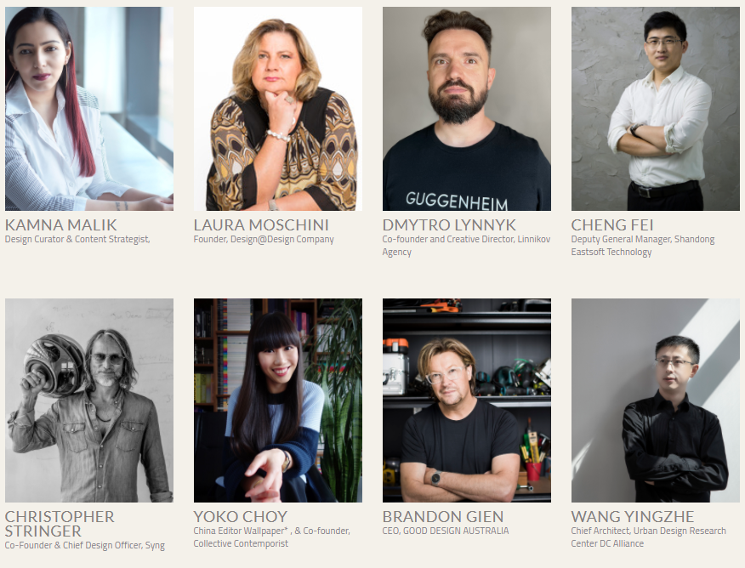Image resolution: width=745 pixels, height=568 pixels.
Task: Open Cheng Fei's portrait photo
Action: pos(655,109)
